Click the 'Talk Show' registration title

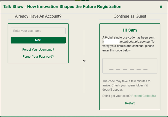point(62,7)
